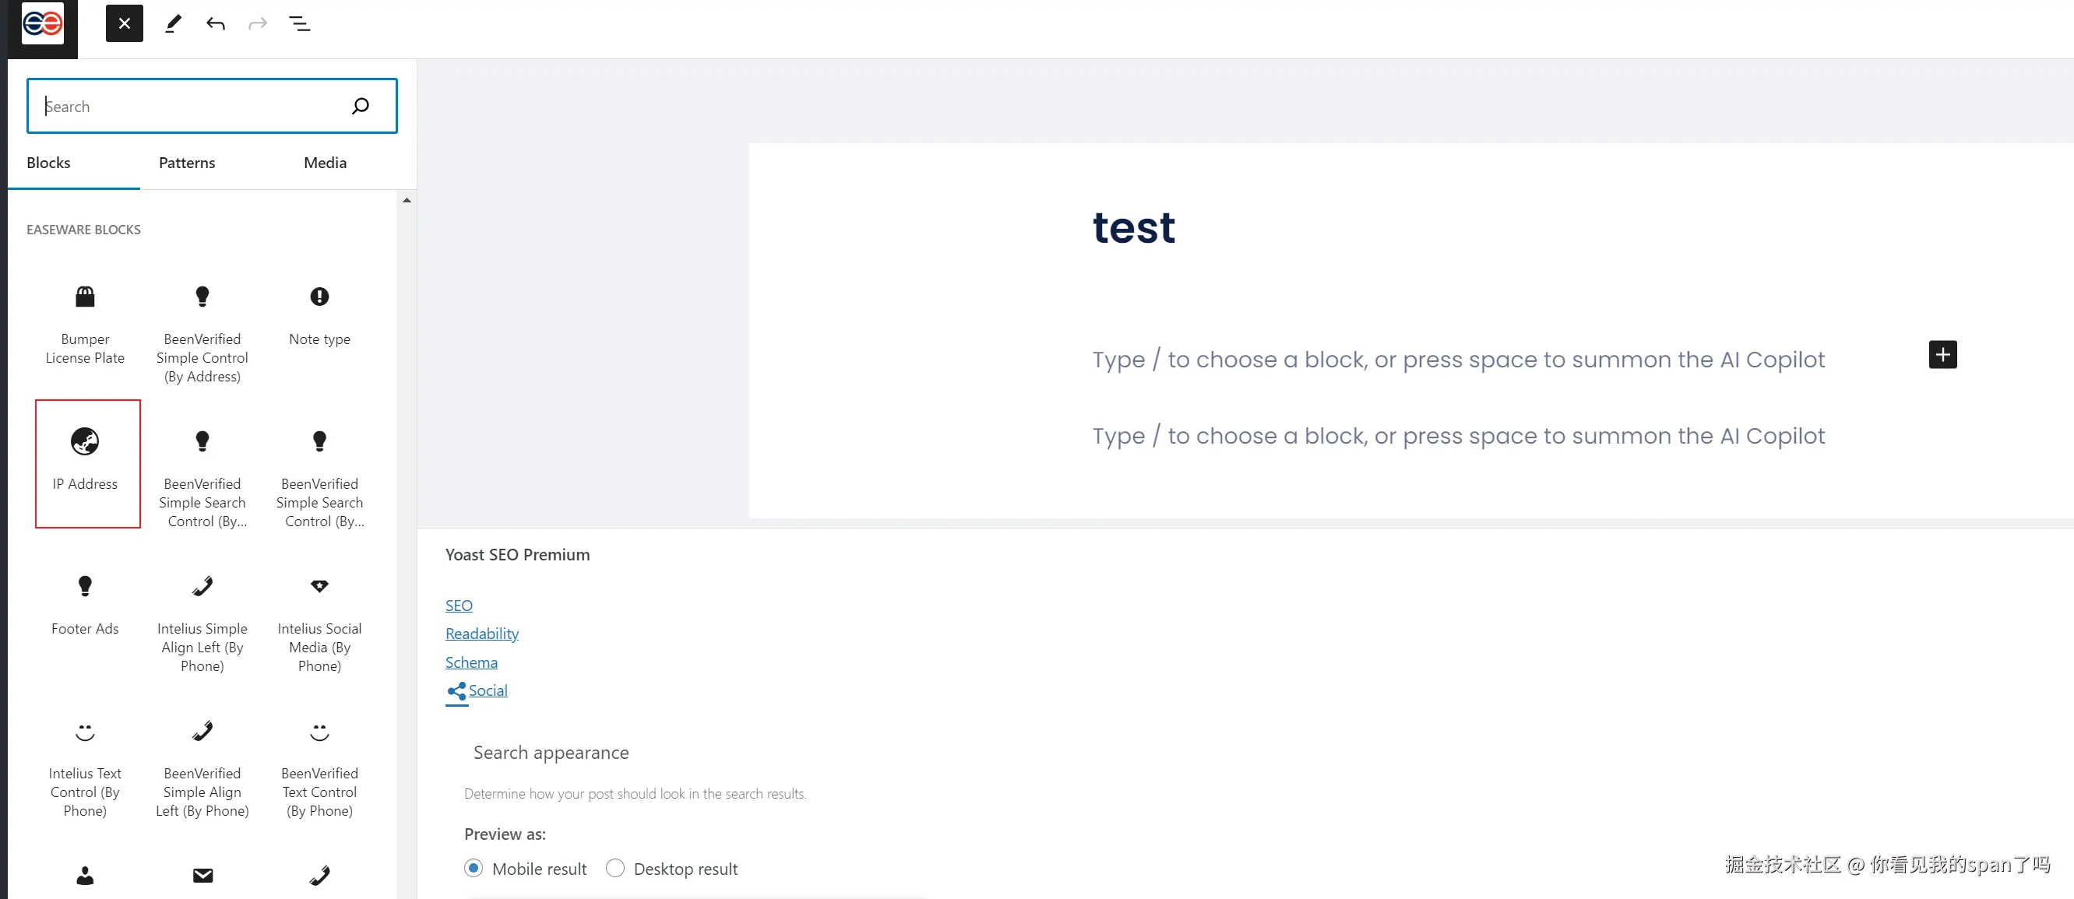
Task: Click the scrollbar up arrow in inserter
Action: pos(407,199)
